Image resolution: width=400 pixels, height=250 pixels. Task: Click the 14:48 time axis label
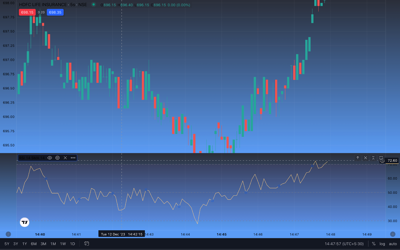pos(330,234)
